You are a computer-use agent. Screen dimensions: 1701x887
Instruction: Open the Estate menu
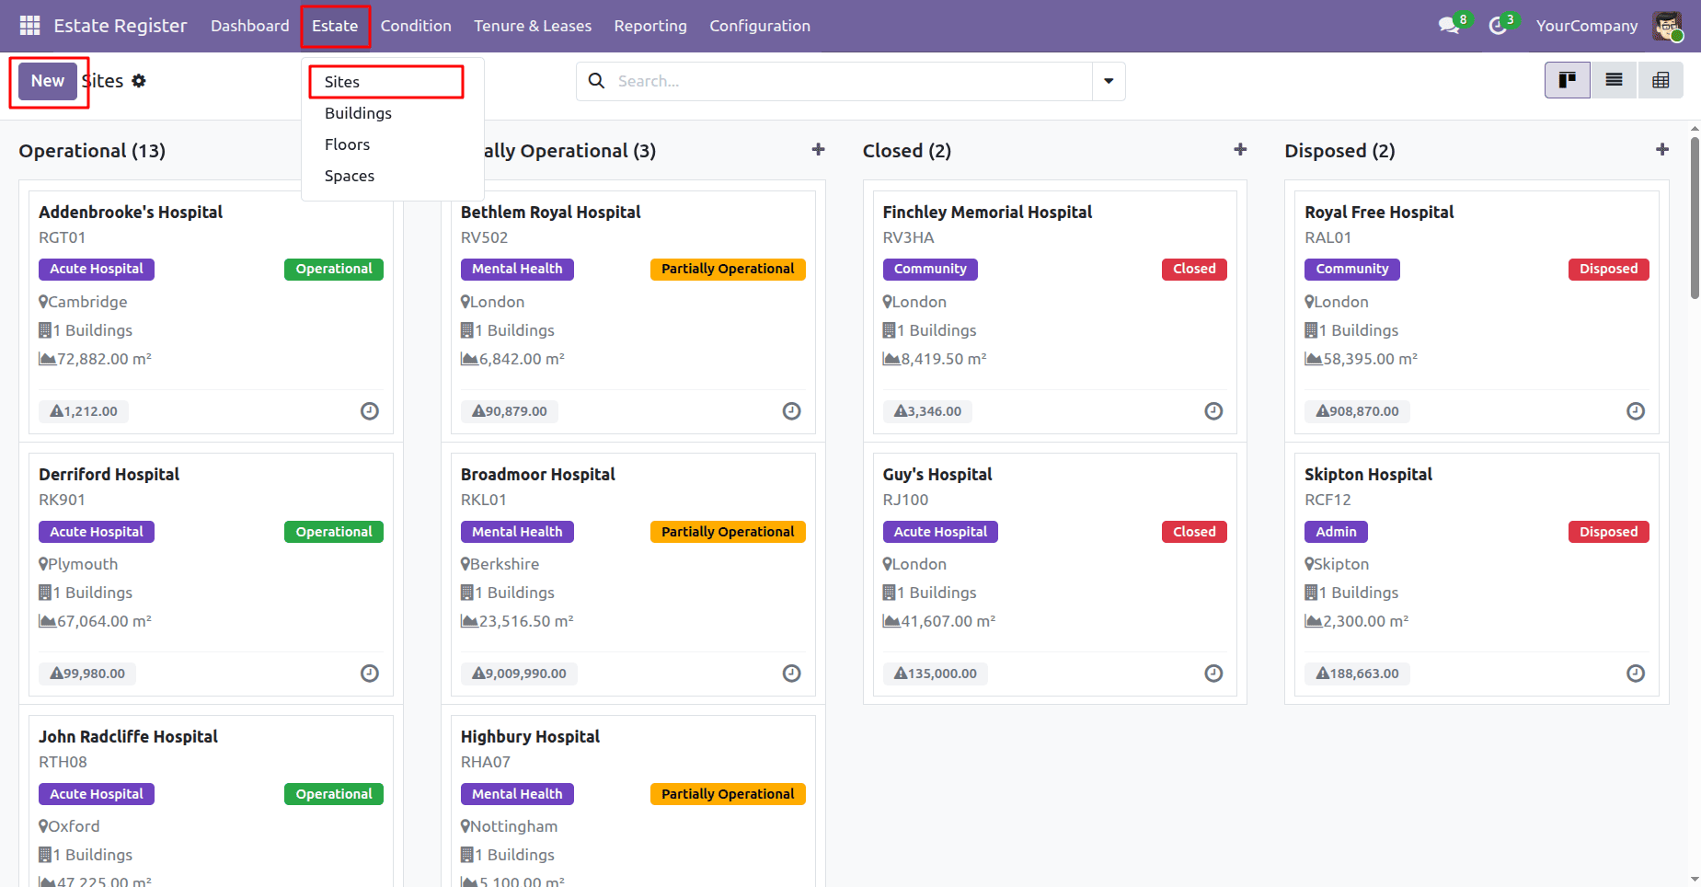[335, 26]
